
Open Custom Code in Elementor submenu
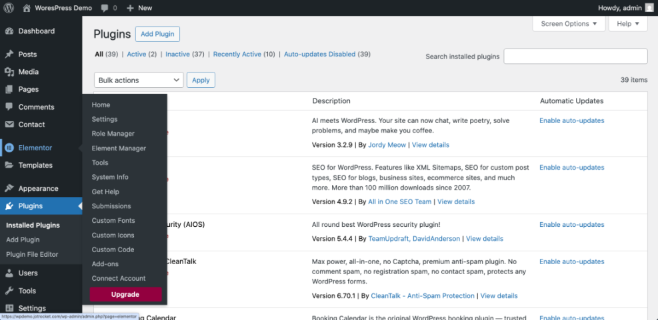pyautogui.click(x=113, y=249)
